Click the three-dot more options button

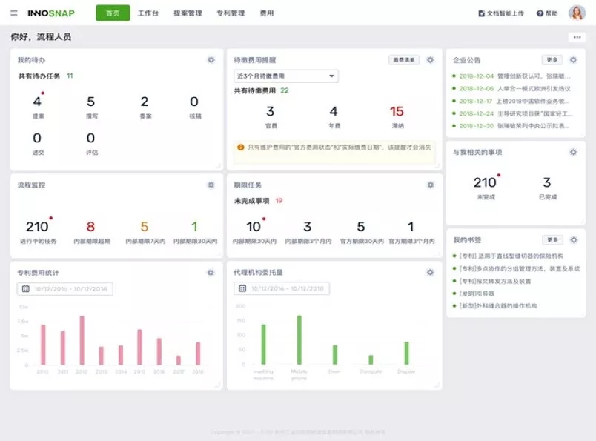(x=576, y=37)
